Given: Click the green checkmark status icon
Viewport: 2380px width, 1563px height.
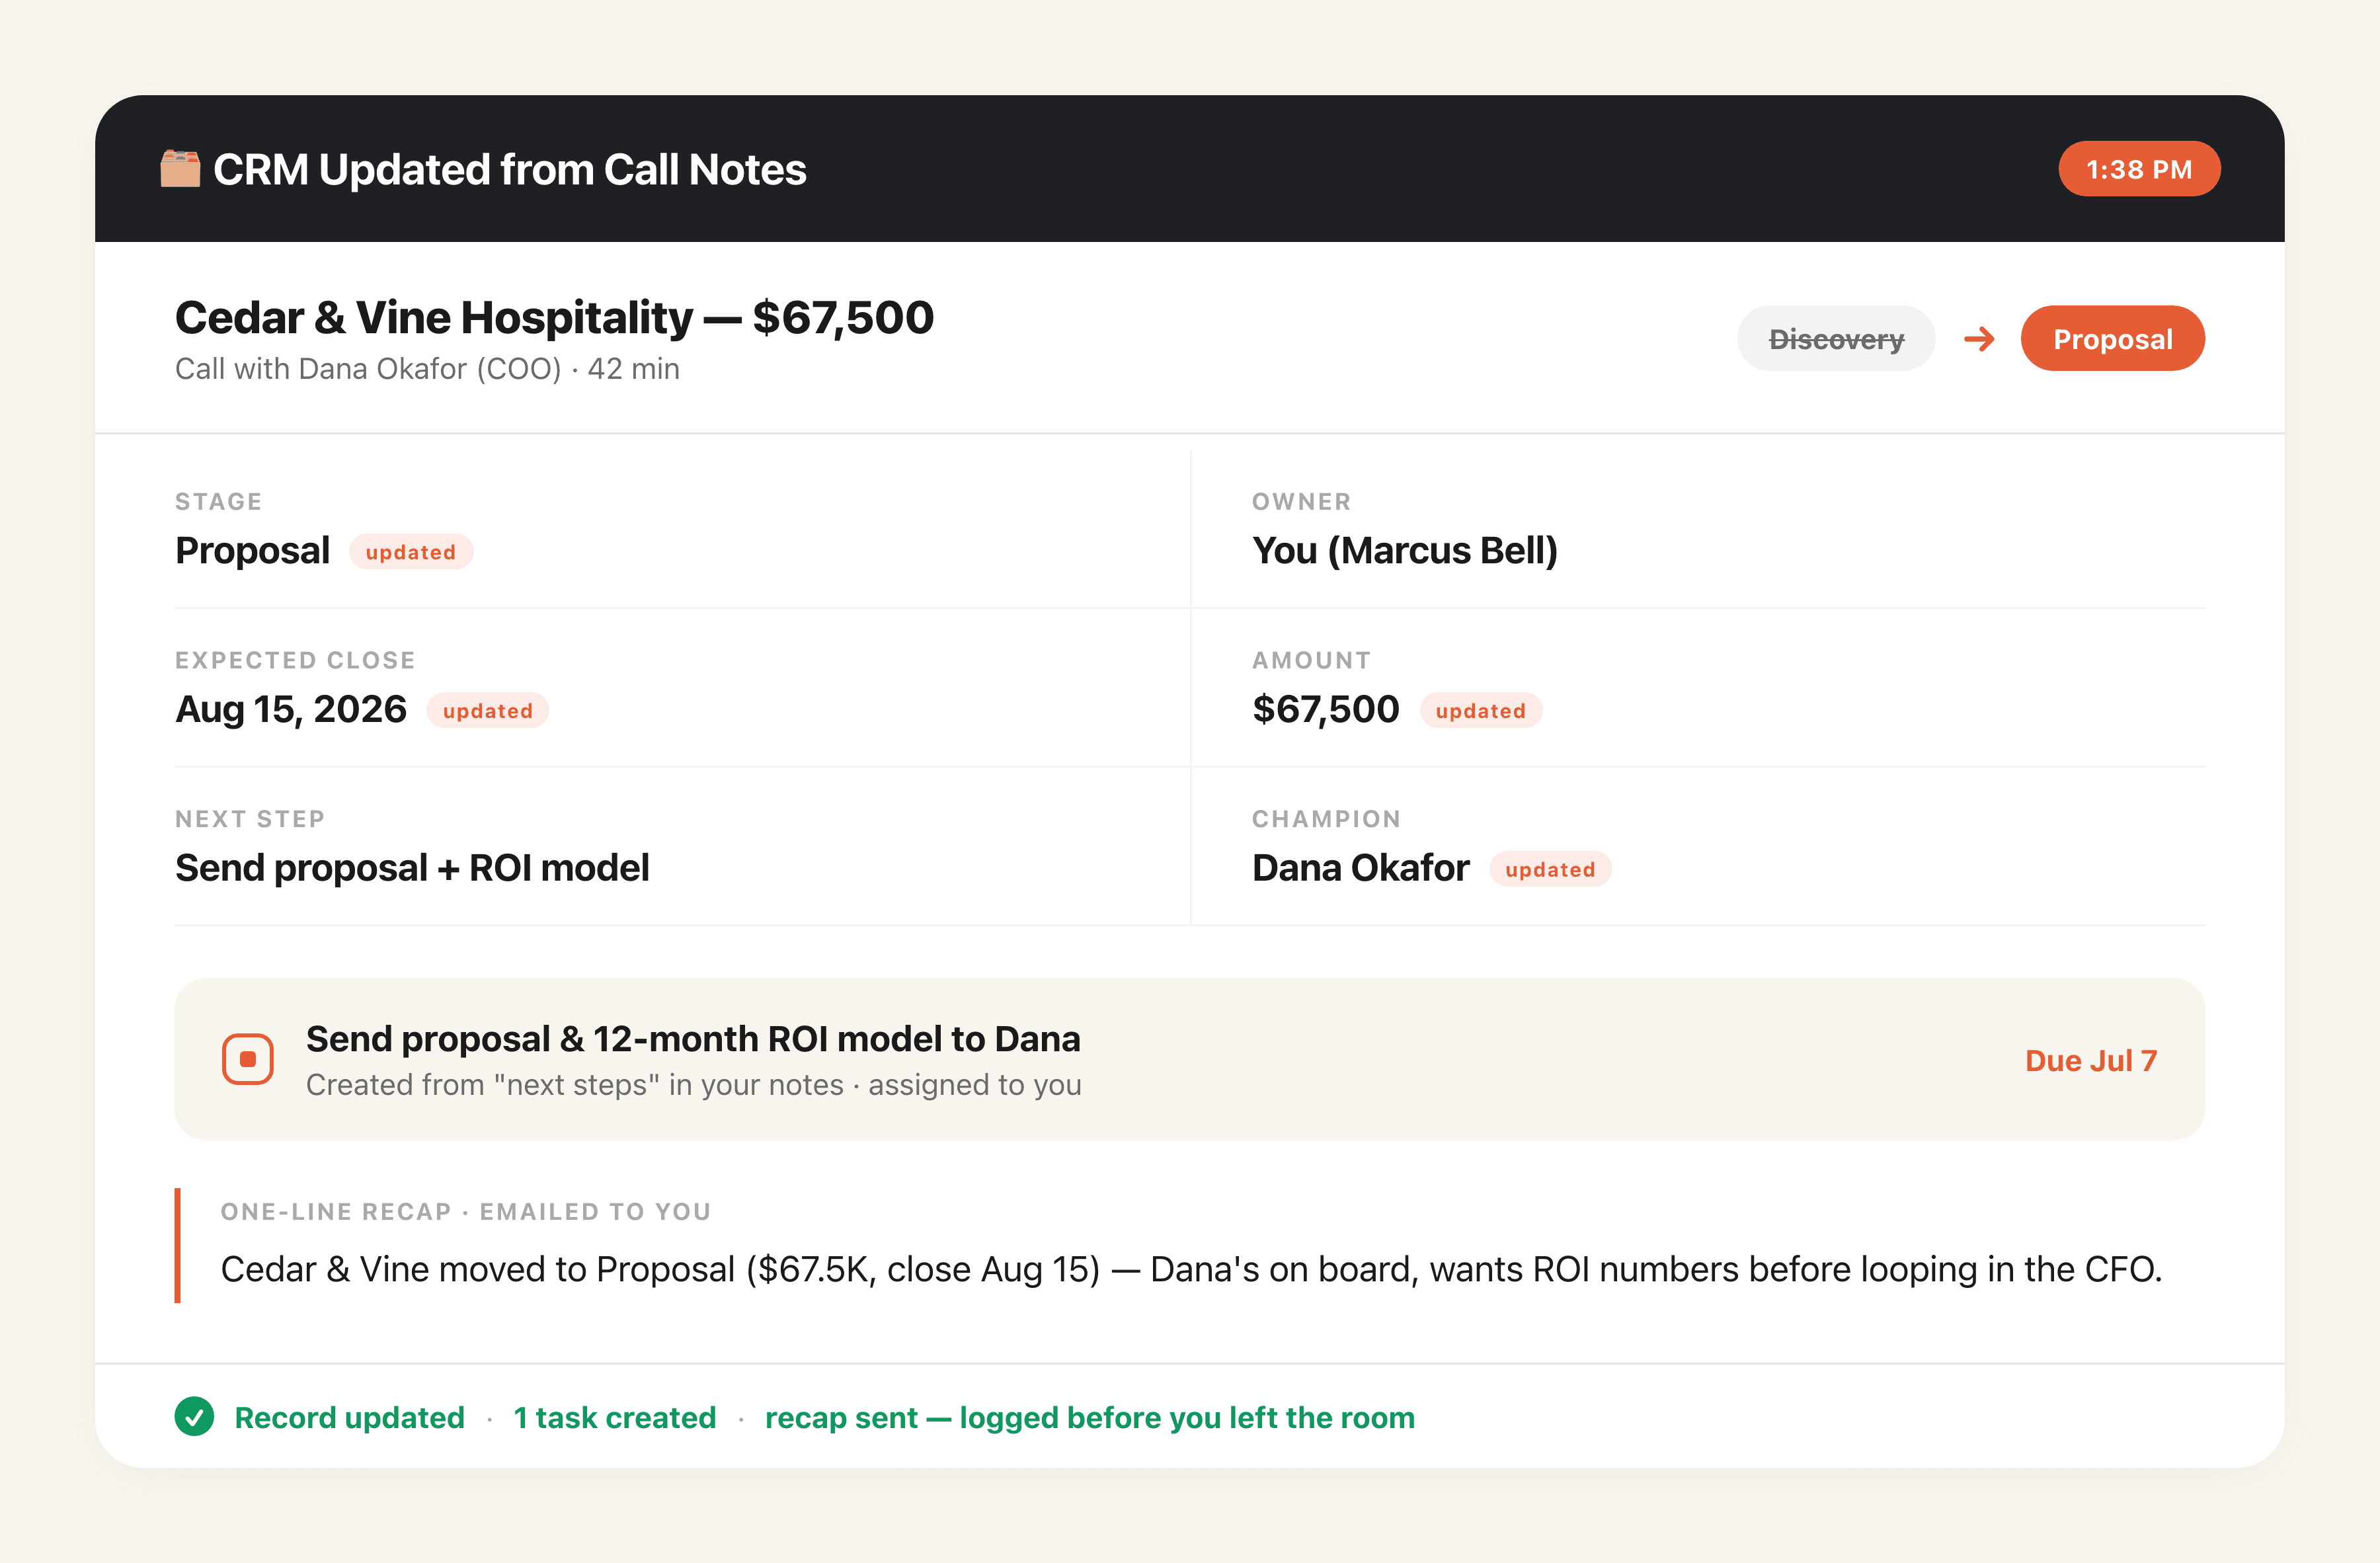Looking at the screenshot, I should pos(194,1416).
